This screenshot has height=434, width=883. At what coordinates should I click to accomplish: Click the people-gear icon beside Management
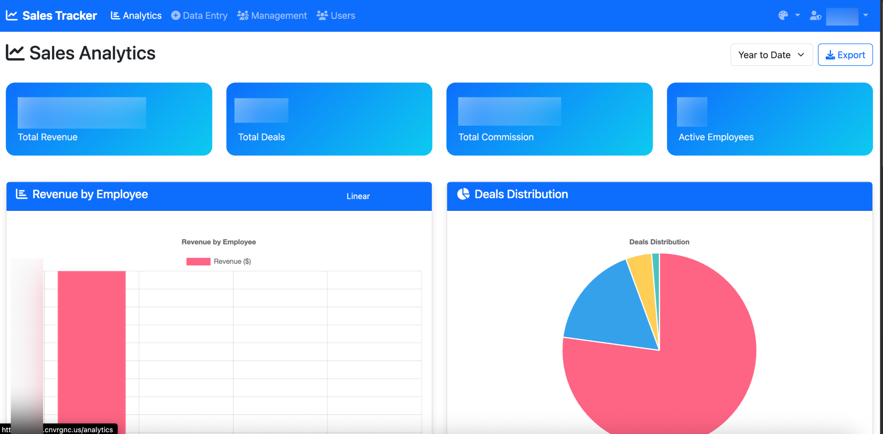(242, 15)
